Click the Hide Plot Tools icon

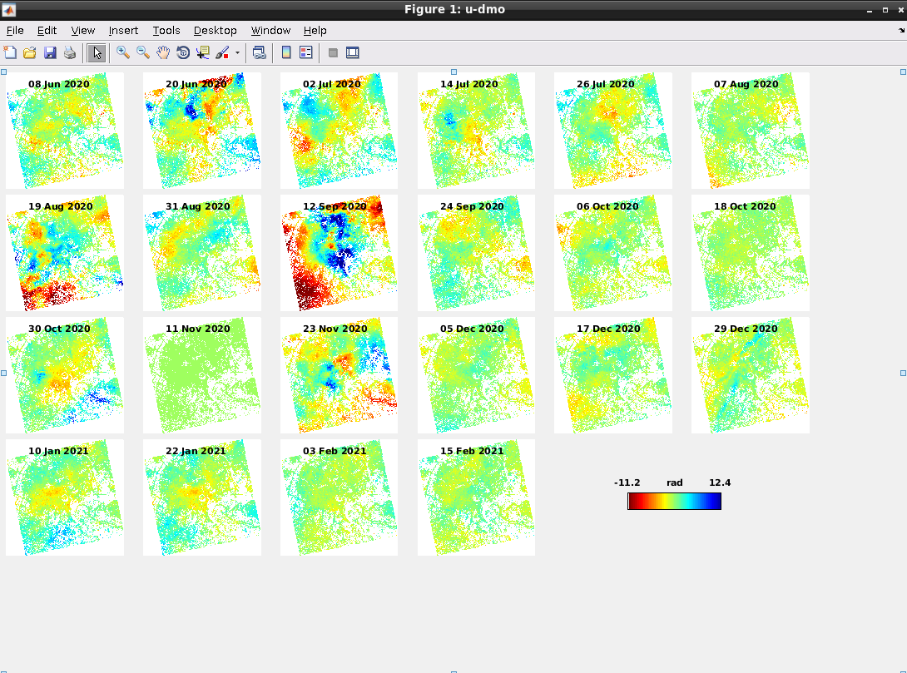[x=333, y=52]
